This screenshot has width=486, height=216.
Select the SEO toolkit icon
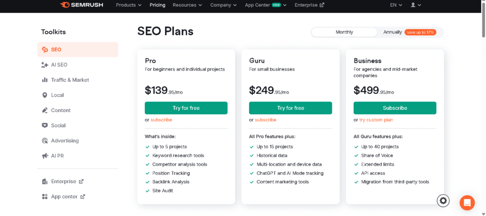tap(45, 49)
